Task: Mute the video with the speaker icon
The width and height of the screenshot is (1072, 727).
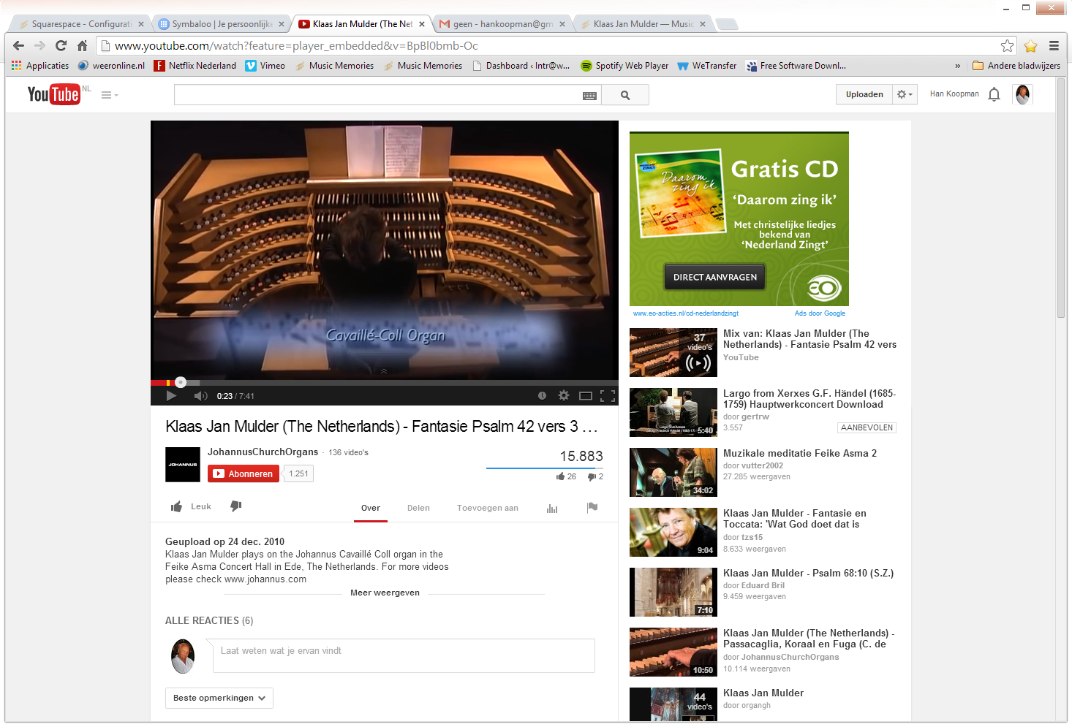Action: coord(200,396)
